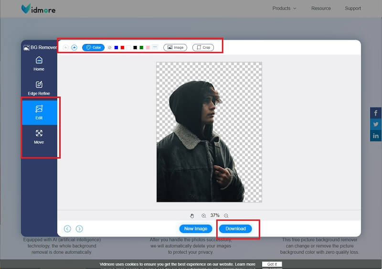The height and width of the screenshot is (269, 382).
Task: Zoom out with the magnifier minus icon
Action: 226,215
